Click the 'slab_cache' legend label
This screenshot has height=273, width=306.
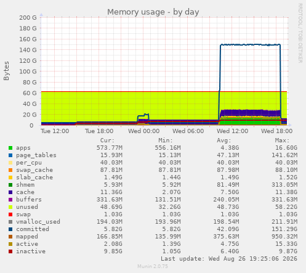(x=34, y=177)
